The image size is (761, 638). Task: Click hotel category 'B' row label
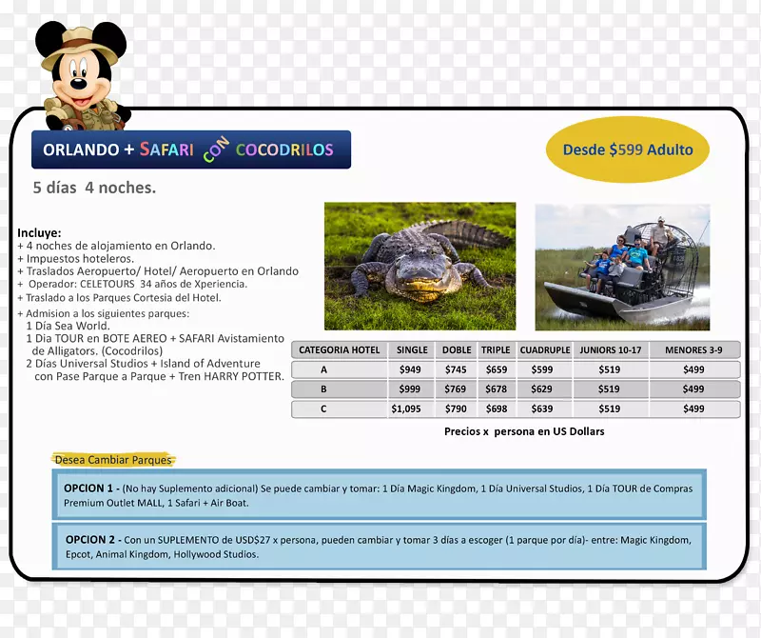tap(323, 389)
